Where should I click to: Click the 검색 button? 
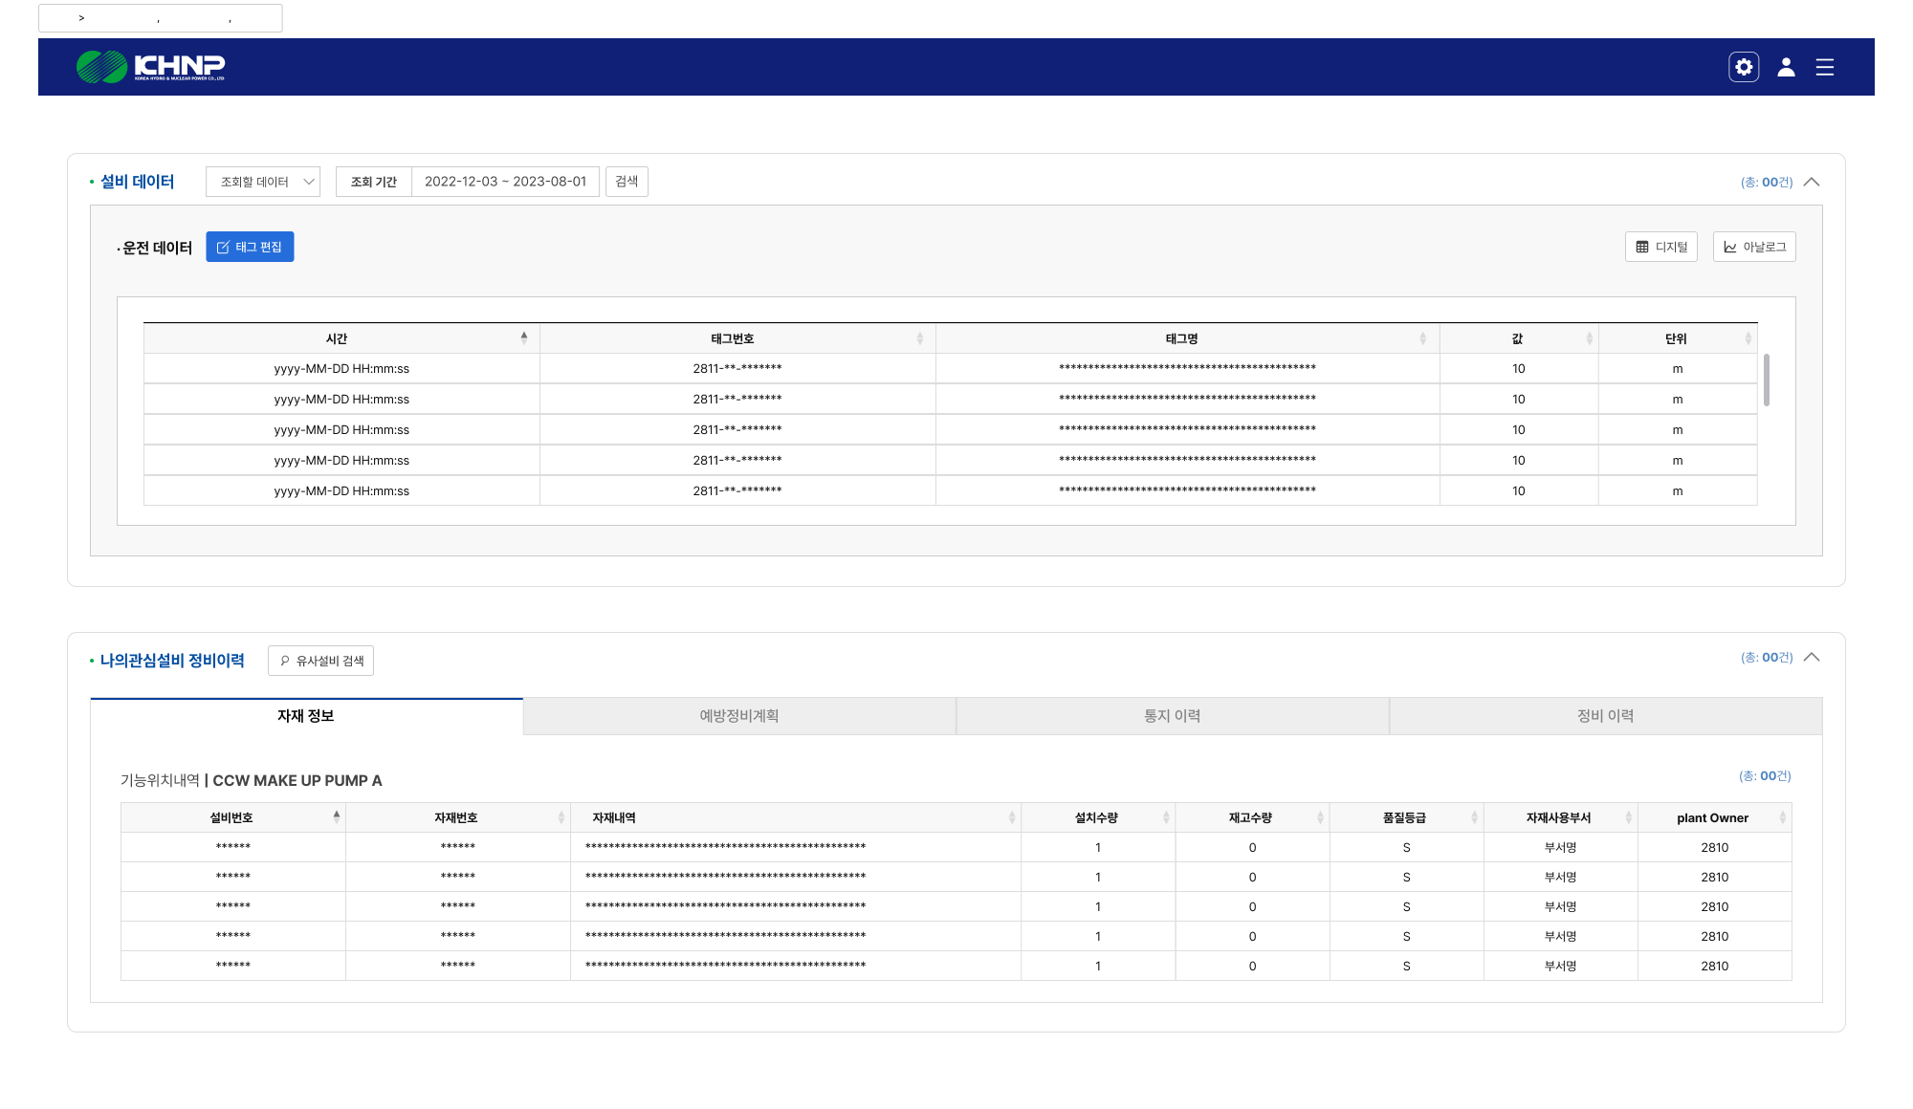tap(627, 182)
